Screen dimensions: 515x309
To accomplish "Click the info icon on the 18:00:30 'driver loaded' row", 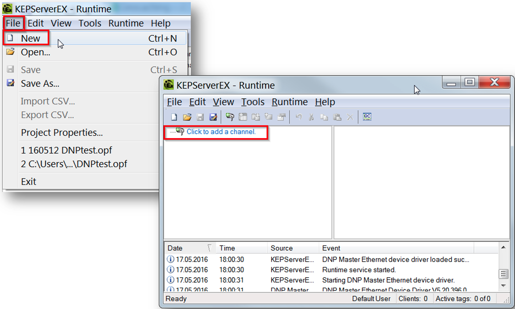I will (170, 260).
